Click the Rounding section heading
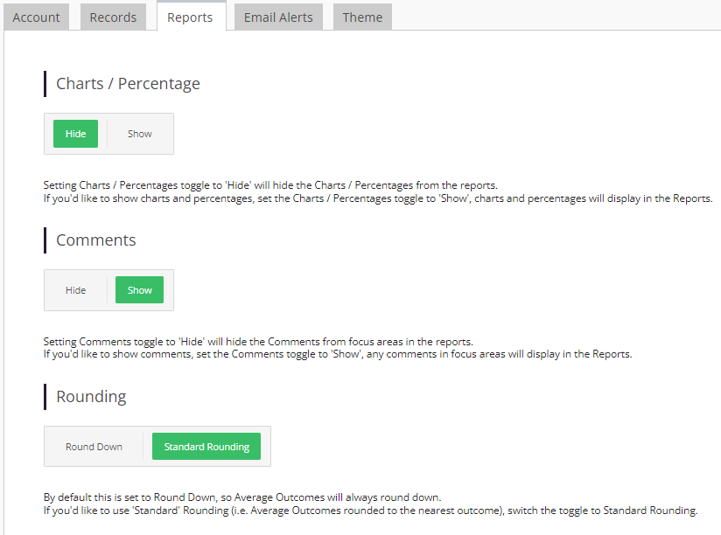This screenshot has width=721, height=535. [91, 397]
